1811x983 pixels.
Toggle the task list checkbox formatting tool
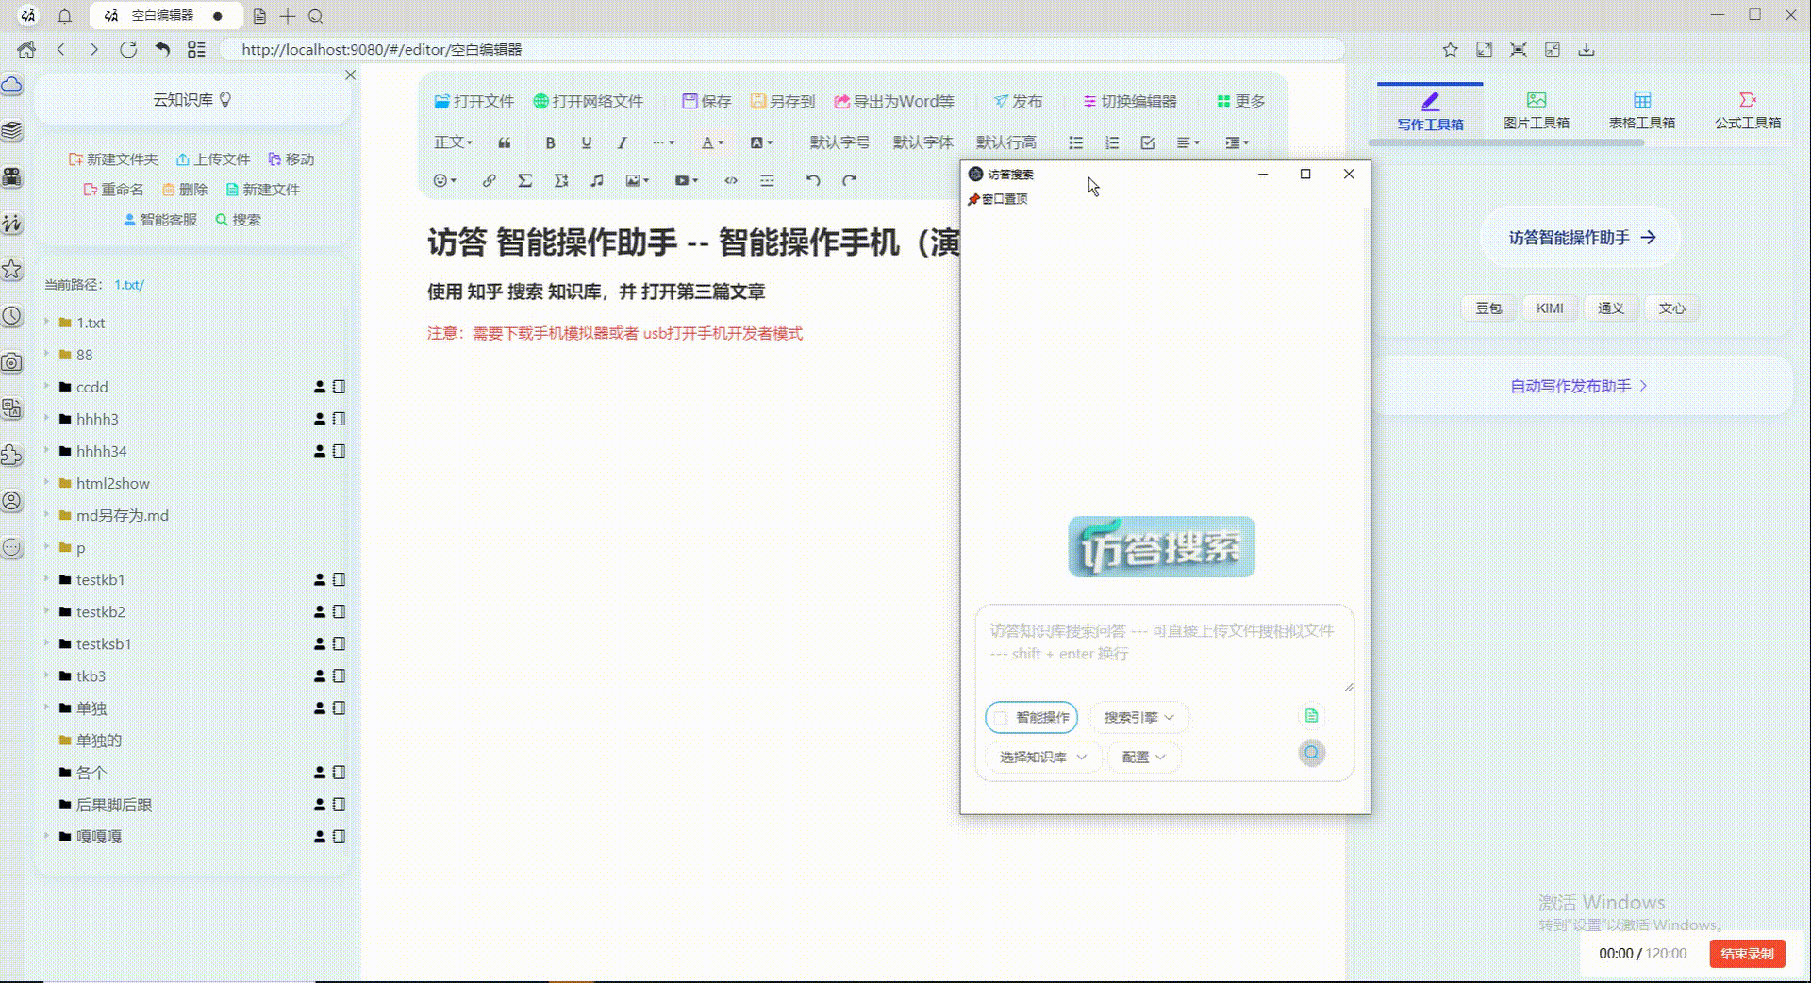pos(1147,142)
